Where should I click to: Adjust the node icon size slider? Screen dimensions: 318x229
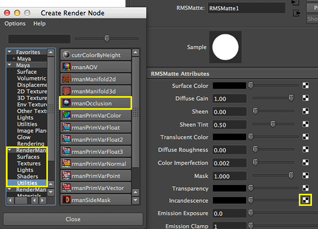[107, 38]
